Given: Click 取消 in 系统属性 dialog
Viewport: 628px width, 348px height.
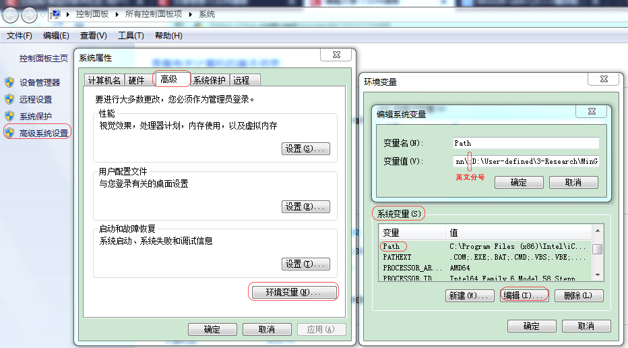Looking at the screenshot, I should 267,330.
